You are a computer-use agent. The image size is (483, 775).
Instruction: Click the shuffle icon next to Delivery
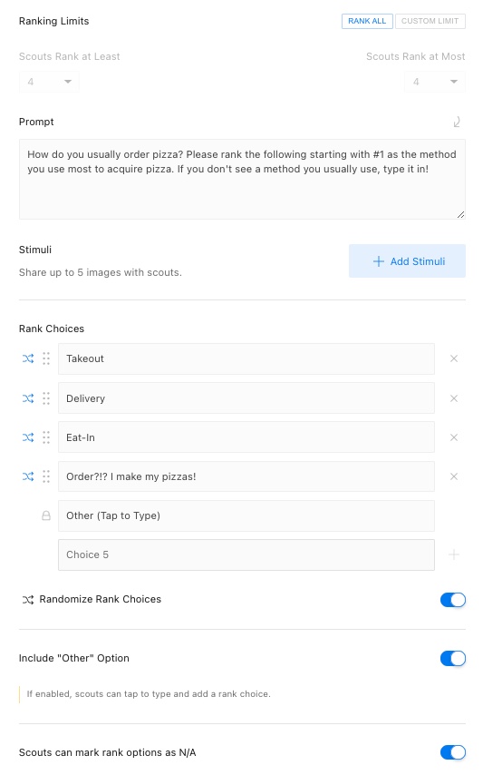click(28, 398)
